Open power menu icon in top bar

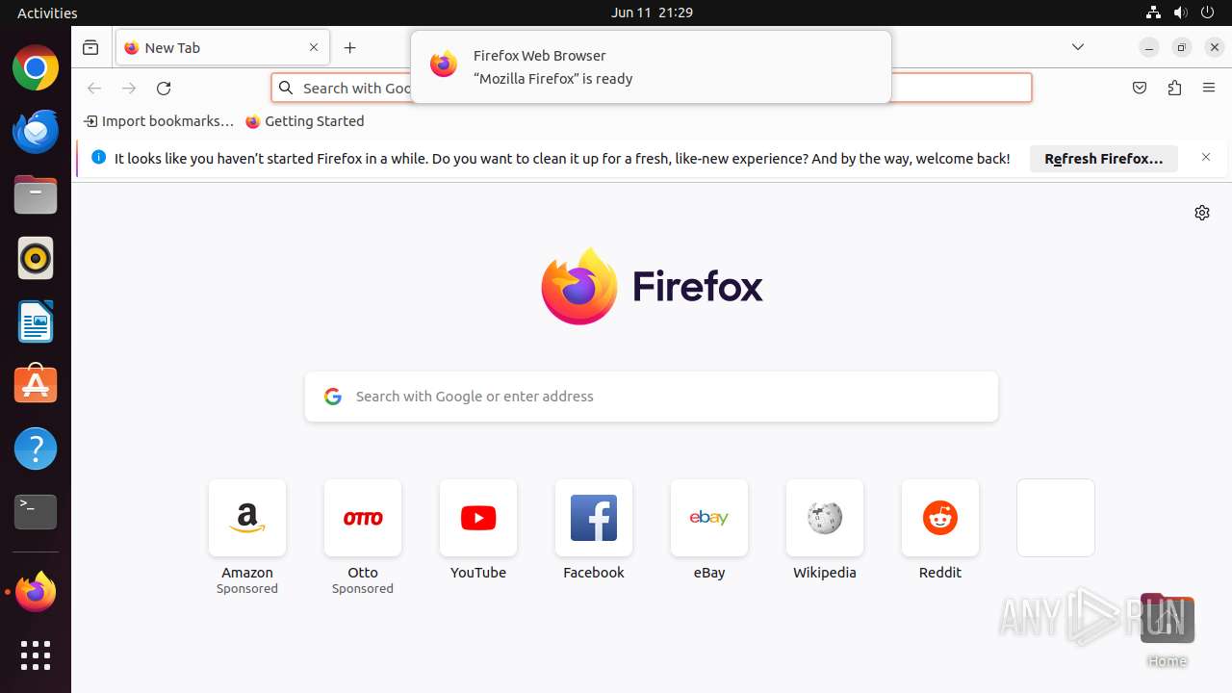pyautogui.click(x=1207, y=13)
